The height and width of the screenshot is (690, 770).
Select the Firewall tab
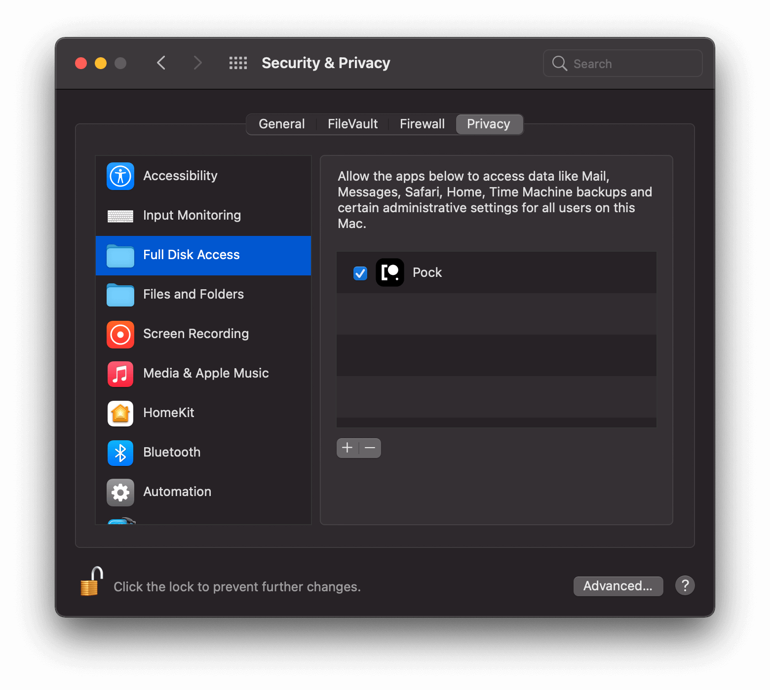(x=422, y=124)
